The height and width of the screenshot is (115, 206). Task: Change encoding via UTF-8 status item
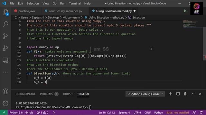coord(137,112)
